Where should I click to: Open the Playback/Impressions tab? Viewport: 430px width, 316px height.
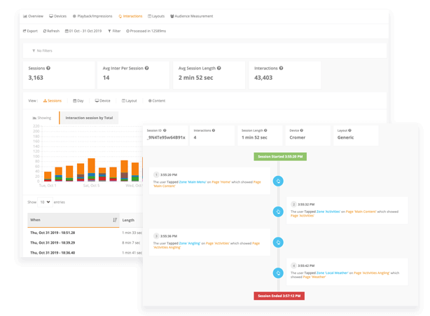92,16
